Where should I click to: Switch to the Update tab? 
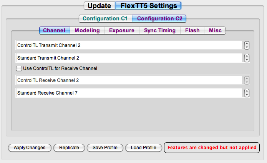tap(100, 6)
